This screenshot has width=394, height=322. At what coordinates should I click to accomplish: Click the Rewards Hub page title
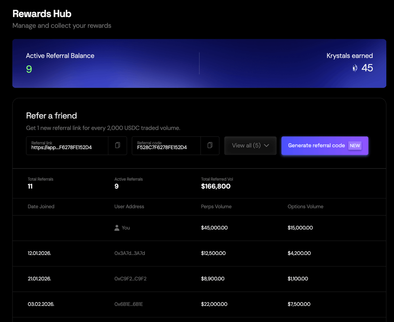click(42, 14)
